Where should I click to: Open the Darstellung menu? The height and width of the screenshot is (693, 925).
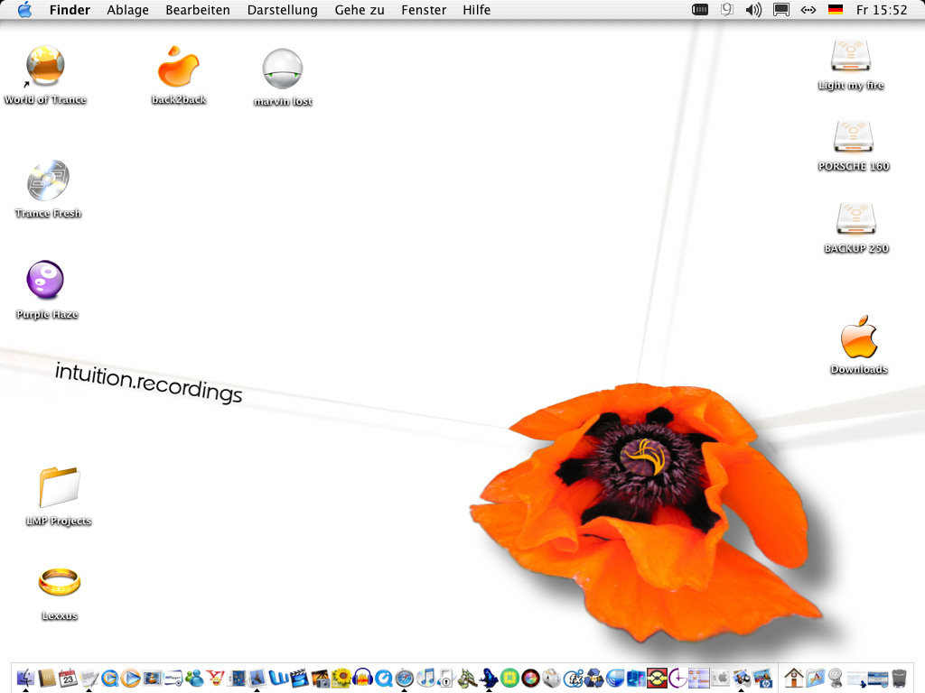tap(283, 10)
